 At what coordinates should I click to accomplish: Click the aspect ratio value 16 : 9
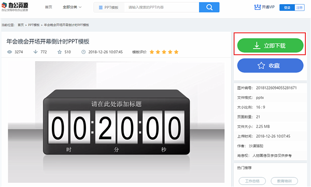[260, 107]
